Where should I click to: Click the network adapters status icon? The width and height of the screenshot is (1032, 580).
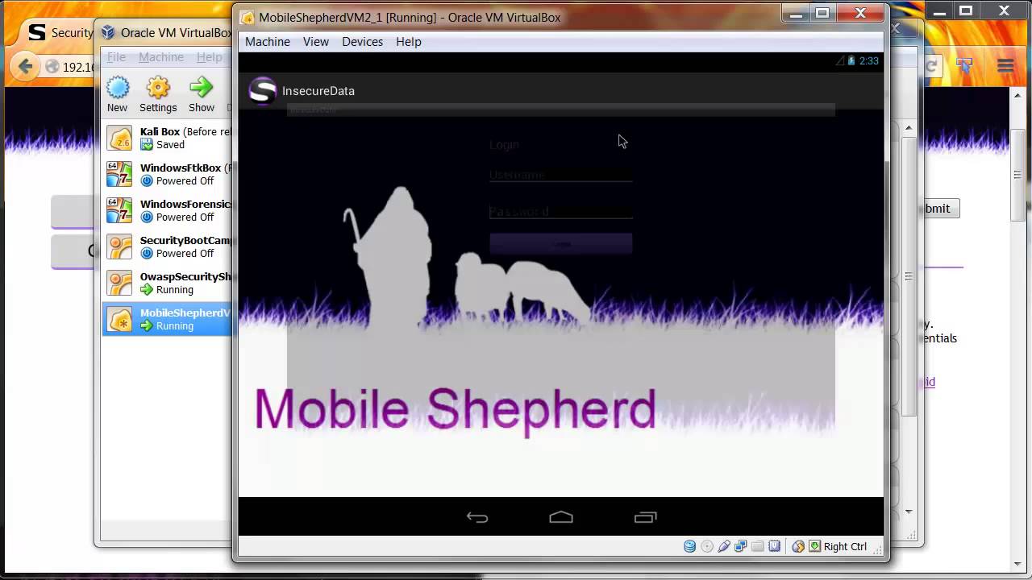tap(741, 546)
